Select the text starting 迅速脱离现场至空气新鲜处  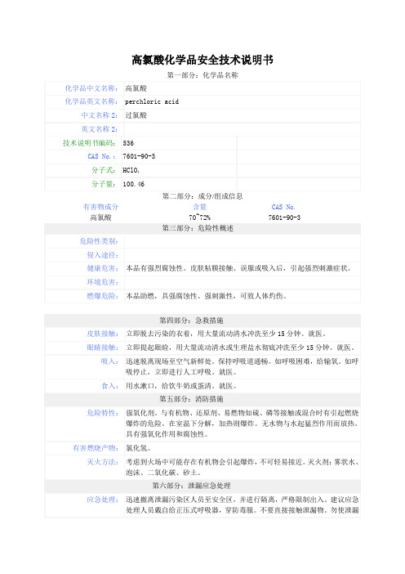point(243,367)
